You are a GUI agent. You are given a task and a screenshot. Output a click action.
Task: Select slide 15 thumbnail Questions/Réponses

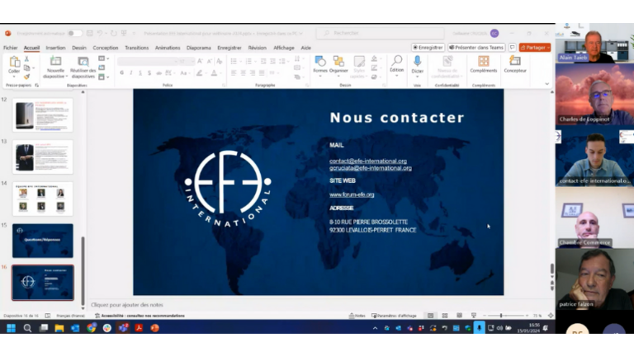42,240
